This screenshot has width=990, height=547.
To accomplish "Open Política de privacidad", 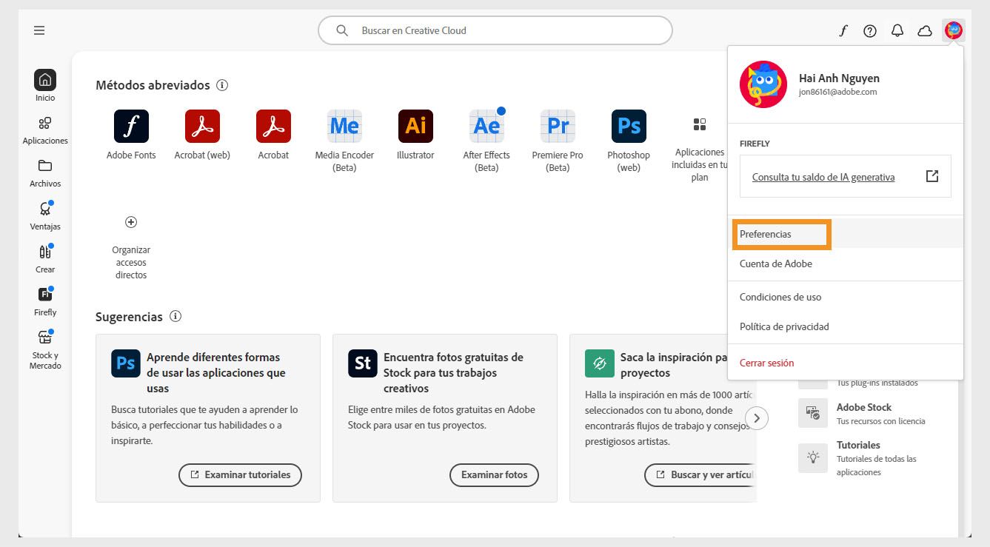I will 846,326.
